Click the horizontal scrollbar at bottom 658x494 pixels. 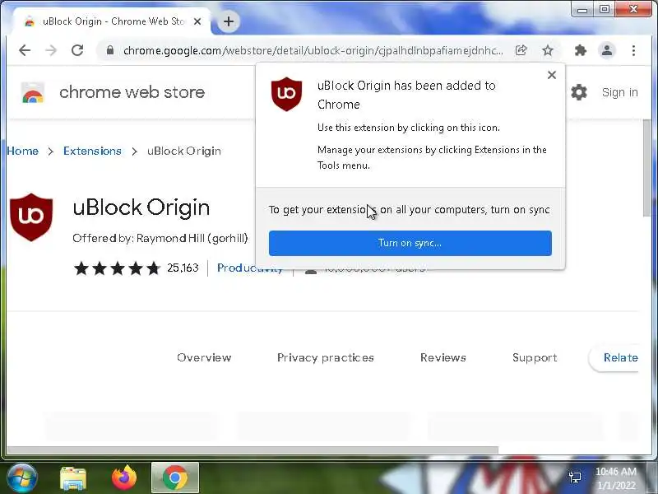[x=253, y=450]
